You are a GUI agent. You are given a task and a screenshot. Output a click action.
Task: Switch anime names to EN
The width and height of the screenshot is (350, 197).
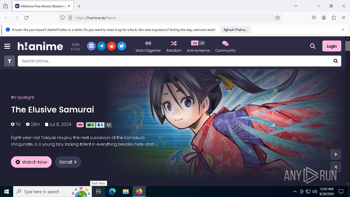pos(194,43)
